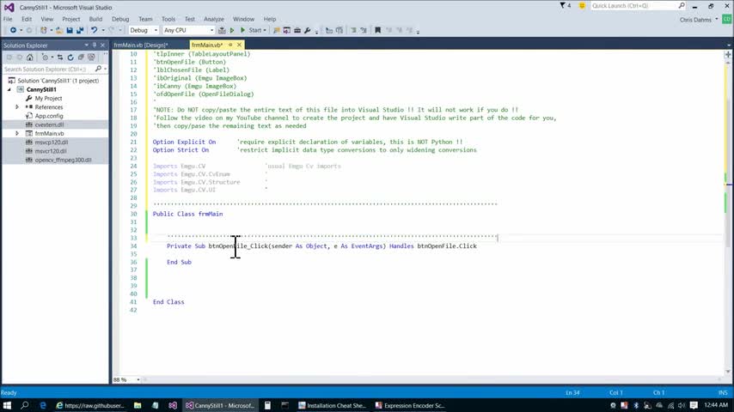Click the Toggle Bookmark icon
The image size is (734, 412).
pyautogui.click(x=378, y=30)
